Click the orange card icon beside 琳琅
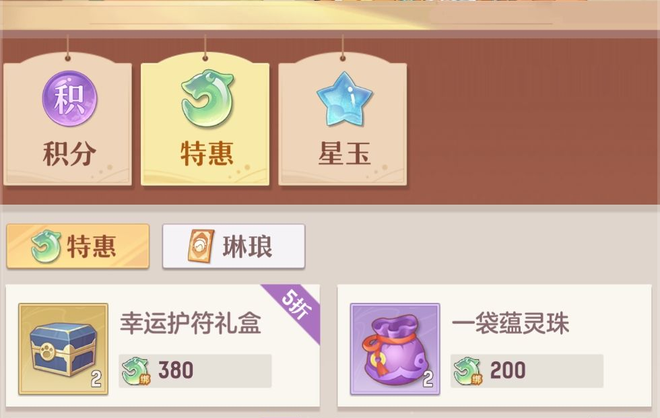 (201, 246)
